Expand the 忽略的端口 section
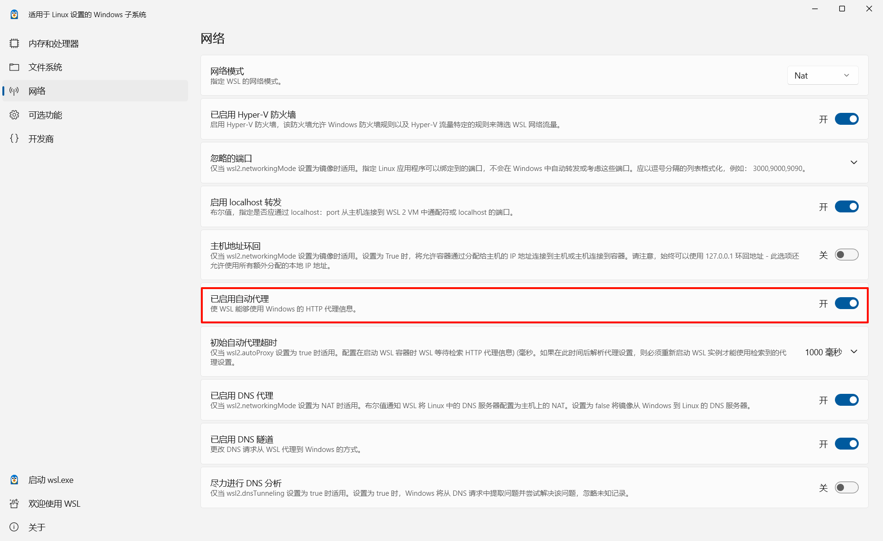The width and height of the screenshot is (883, 541). coord(854,162)
